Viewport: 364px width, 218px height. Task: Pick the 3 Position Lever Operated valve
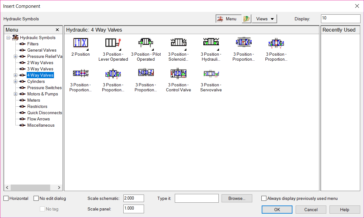point(113,43)
